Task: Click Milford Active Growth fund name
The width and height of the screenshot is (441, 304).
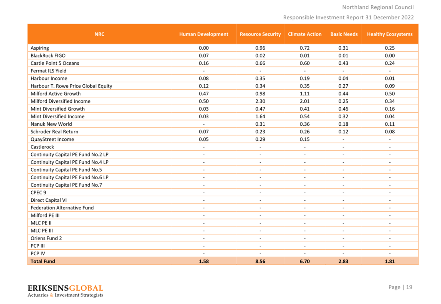Action: (x=56, y=94)
